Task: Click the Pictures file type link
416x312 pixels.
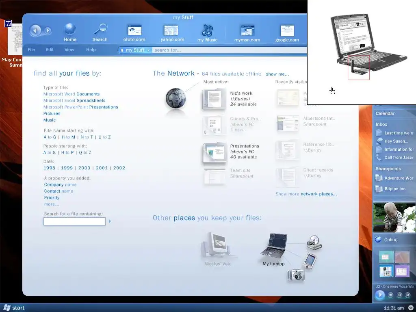Action: click(52, 114)
